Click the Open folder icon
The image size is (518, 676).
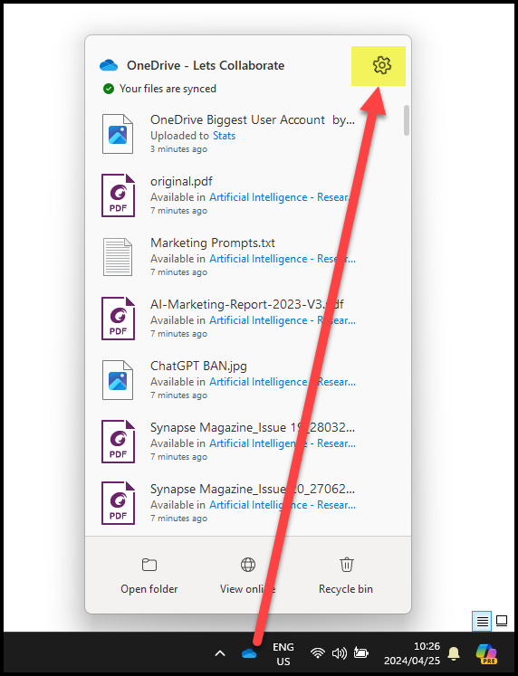149,565
